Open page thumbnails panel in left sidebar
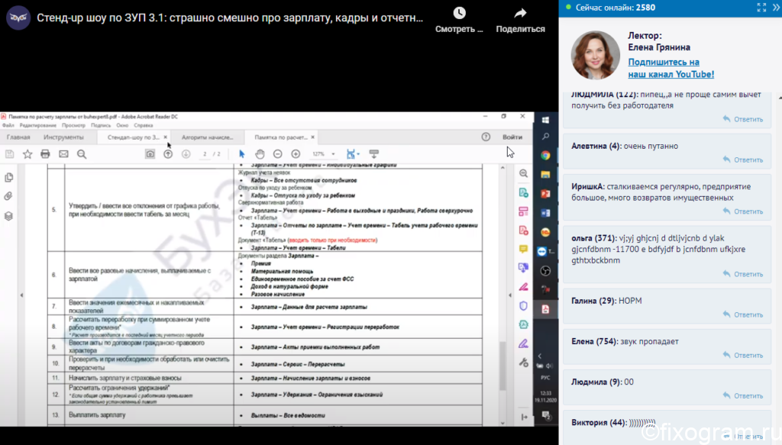This screenshot has height=445, width=782. (x=8, y=177)
